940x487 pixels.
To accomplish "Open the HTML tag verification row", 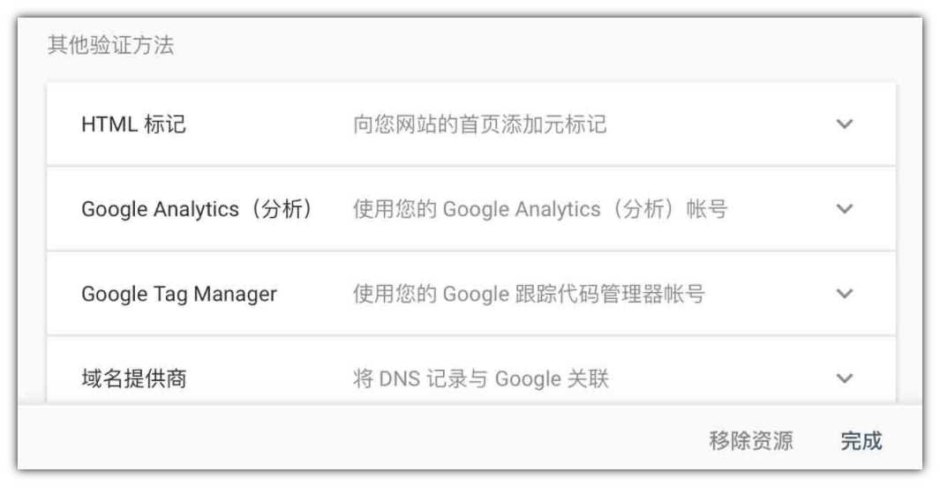I will pos(471,124).
